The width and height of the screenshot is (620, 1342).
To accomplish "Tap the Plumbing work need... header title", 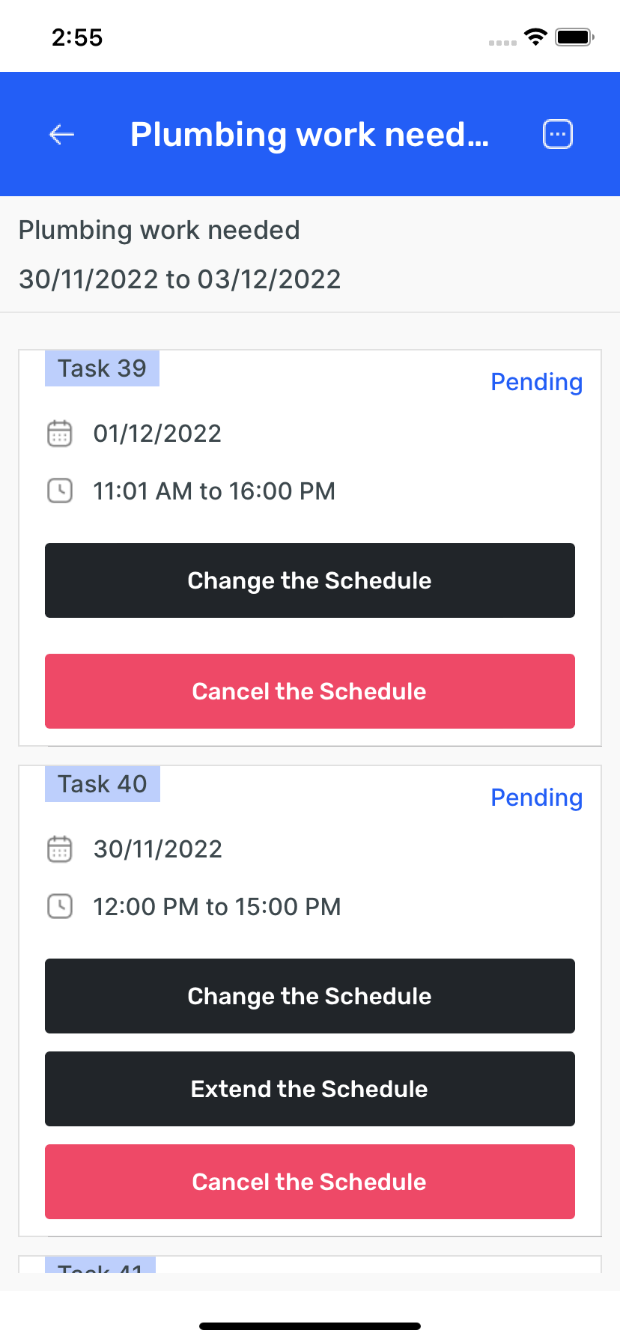I will (x=309, y=135).
